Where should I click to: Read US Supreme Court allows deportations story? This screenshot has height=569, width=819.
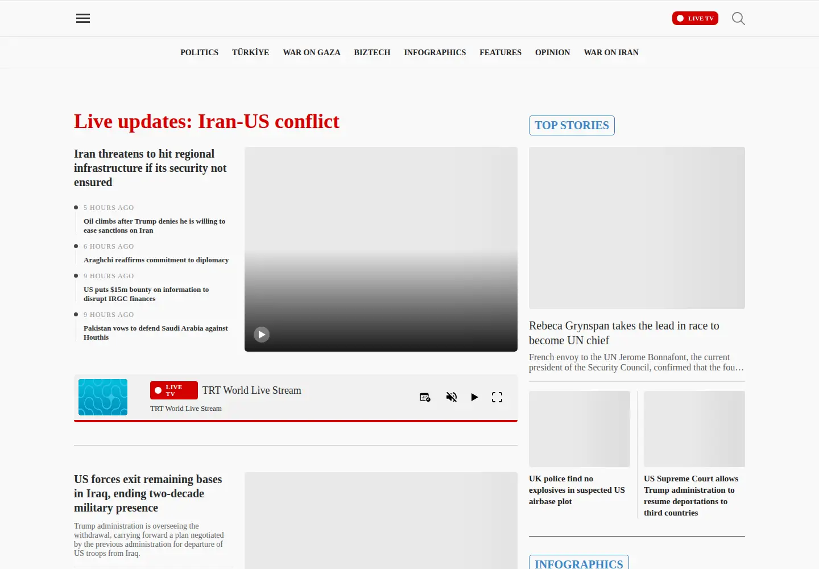[x=691, y=496]
